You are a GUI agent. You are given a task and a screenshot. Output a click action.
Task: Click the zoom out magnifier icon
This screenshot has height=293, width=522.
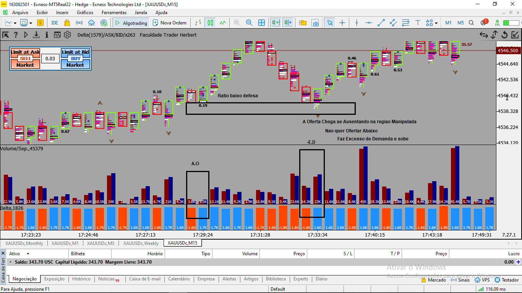point(249,23)
